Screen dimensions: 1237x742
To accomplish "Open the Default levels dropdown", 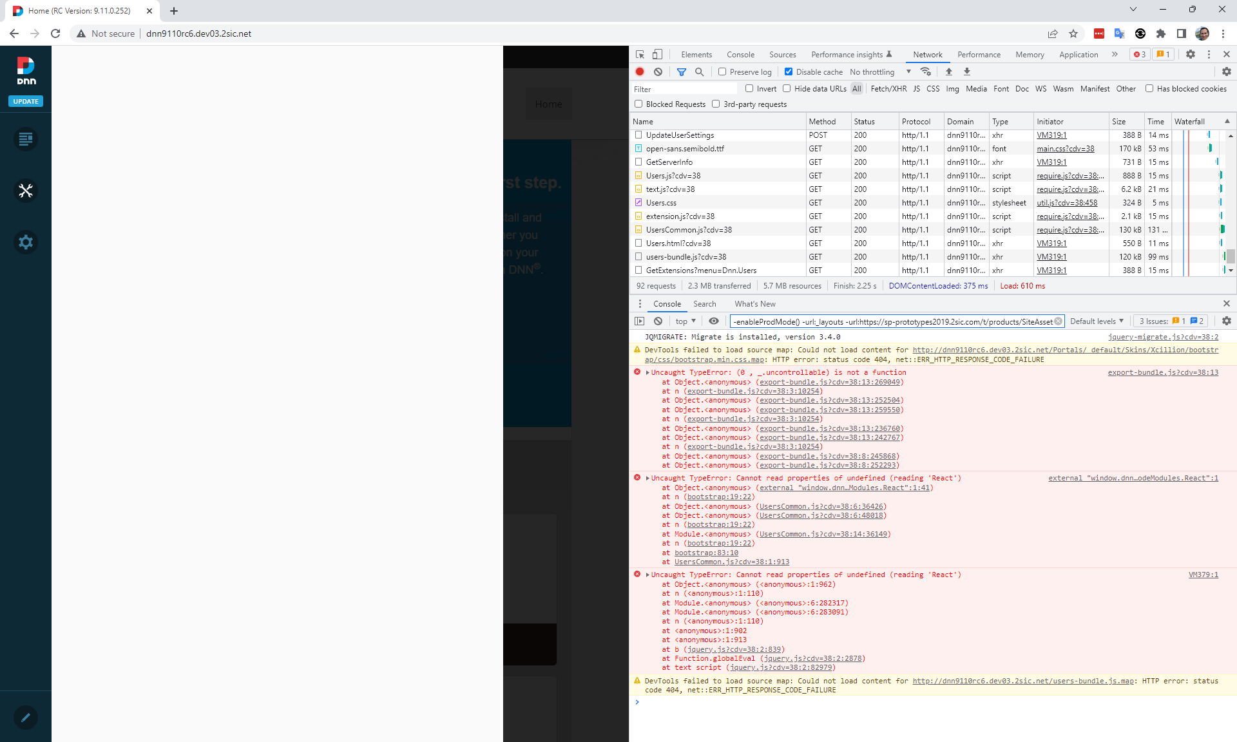I will pos(1097,321).
